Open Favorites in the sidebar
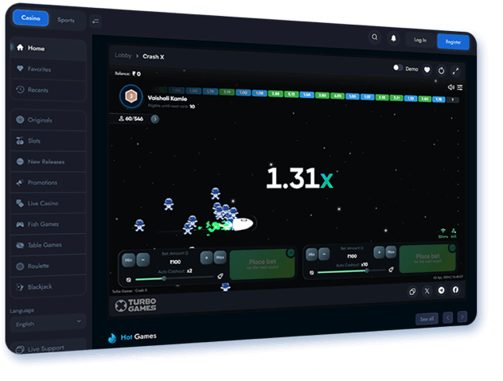The height and width of the screenshot is (381, 503). tap(48, 69)
